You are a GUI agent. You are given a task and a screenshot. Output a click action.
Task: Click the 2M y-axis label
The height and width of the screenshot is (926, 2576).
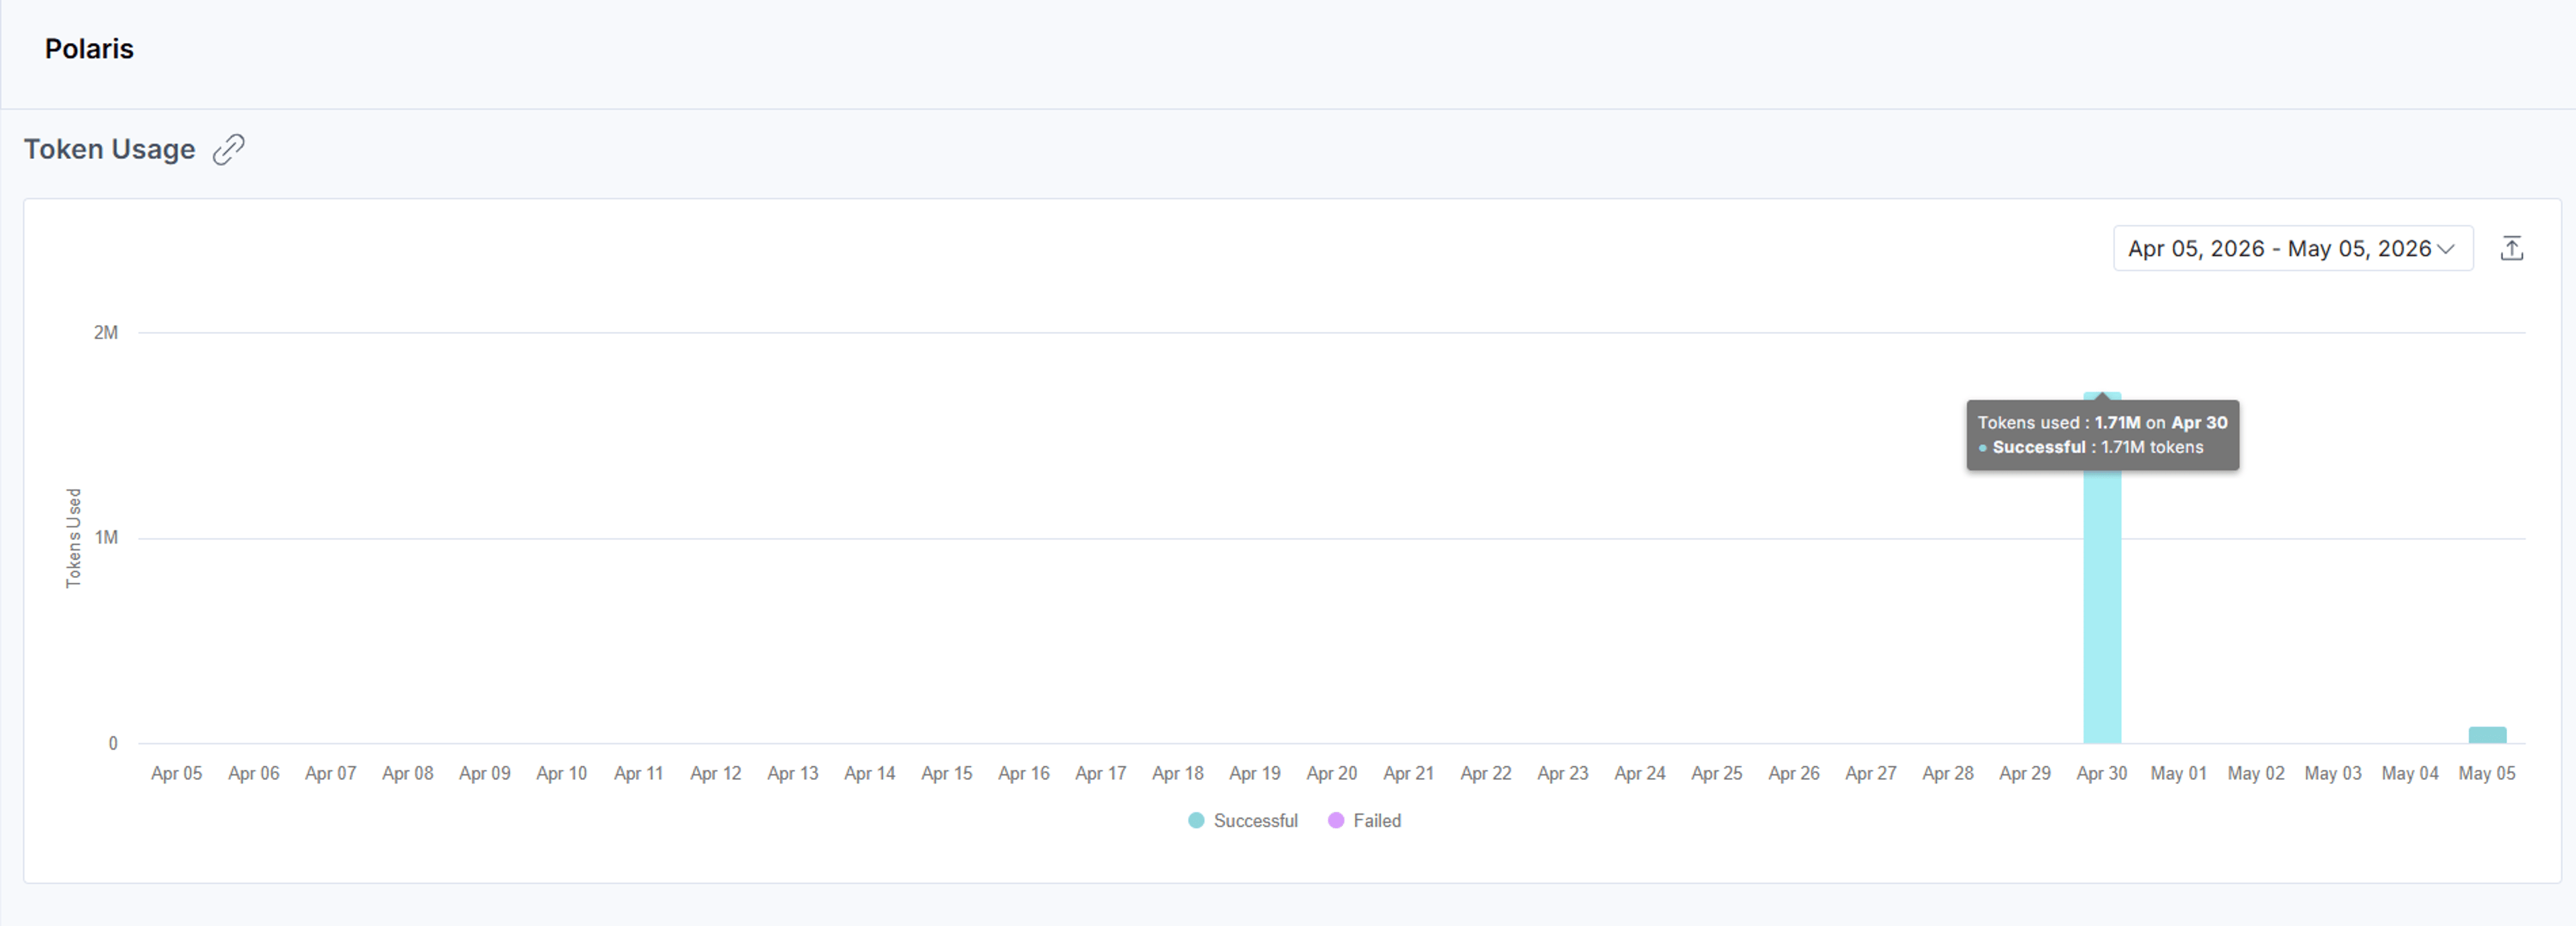pos(105,332)
